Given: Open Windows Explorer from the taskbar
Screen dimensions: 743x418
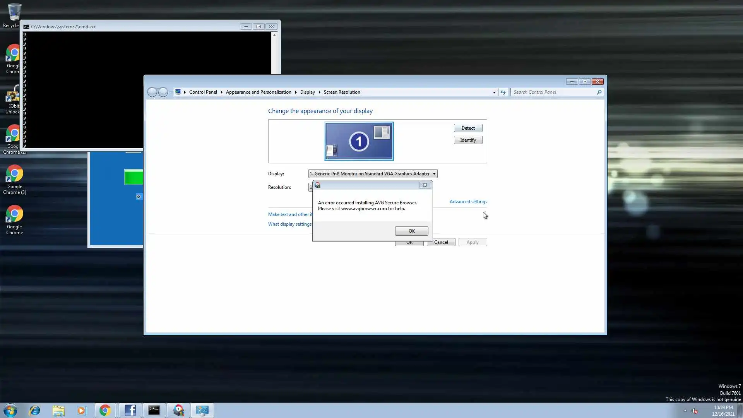Looking at the screenshot, I should click(58, 410).
